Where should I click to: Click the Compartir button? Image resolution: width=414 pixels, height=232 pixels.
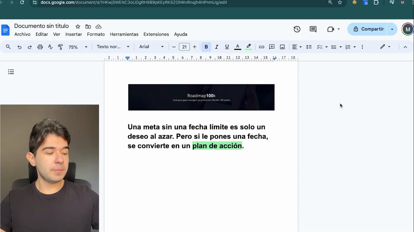(368, 29)
